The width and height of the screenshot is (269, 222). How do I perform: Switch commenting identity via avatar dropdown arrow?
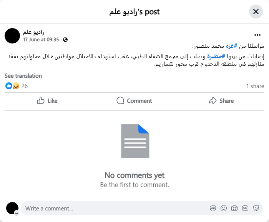pos(17,213)
